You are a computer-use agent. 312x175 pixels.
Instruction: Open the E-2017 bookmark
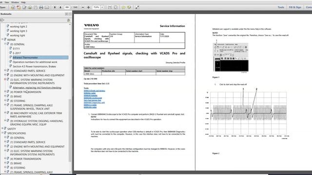coord(17,53)
